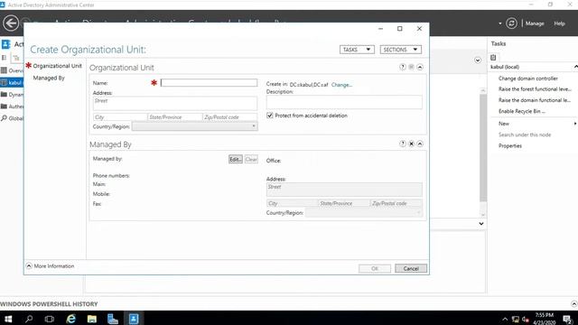
Task: Expand More Information at dialog bottom
Action: coord(50,265)
